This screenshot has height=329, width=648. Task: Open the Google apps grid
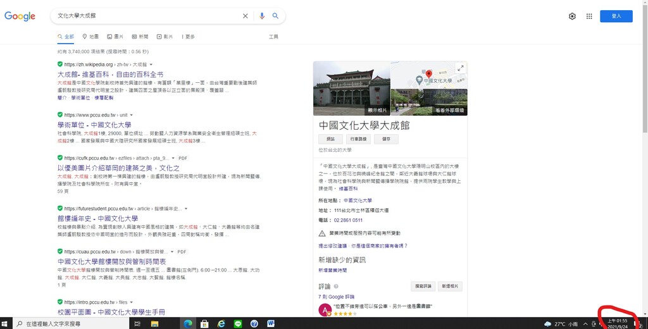[x=589, y=16]
